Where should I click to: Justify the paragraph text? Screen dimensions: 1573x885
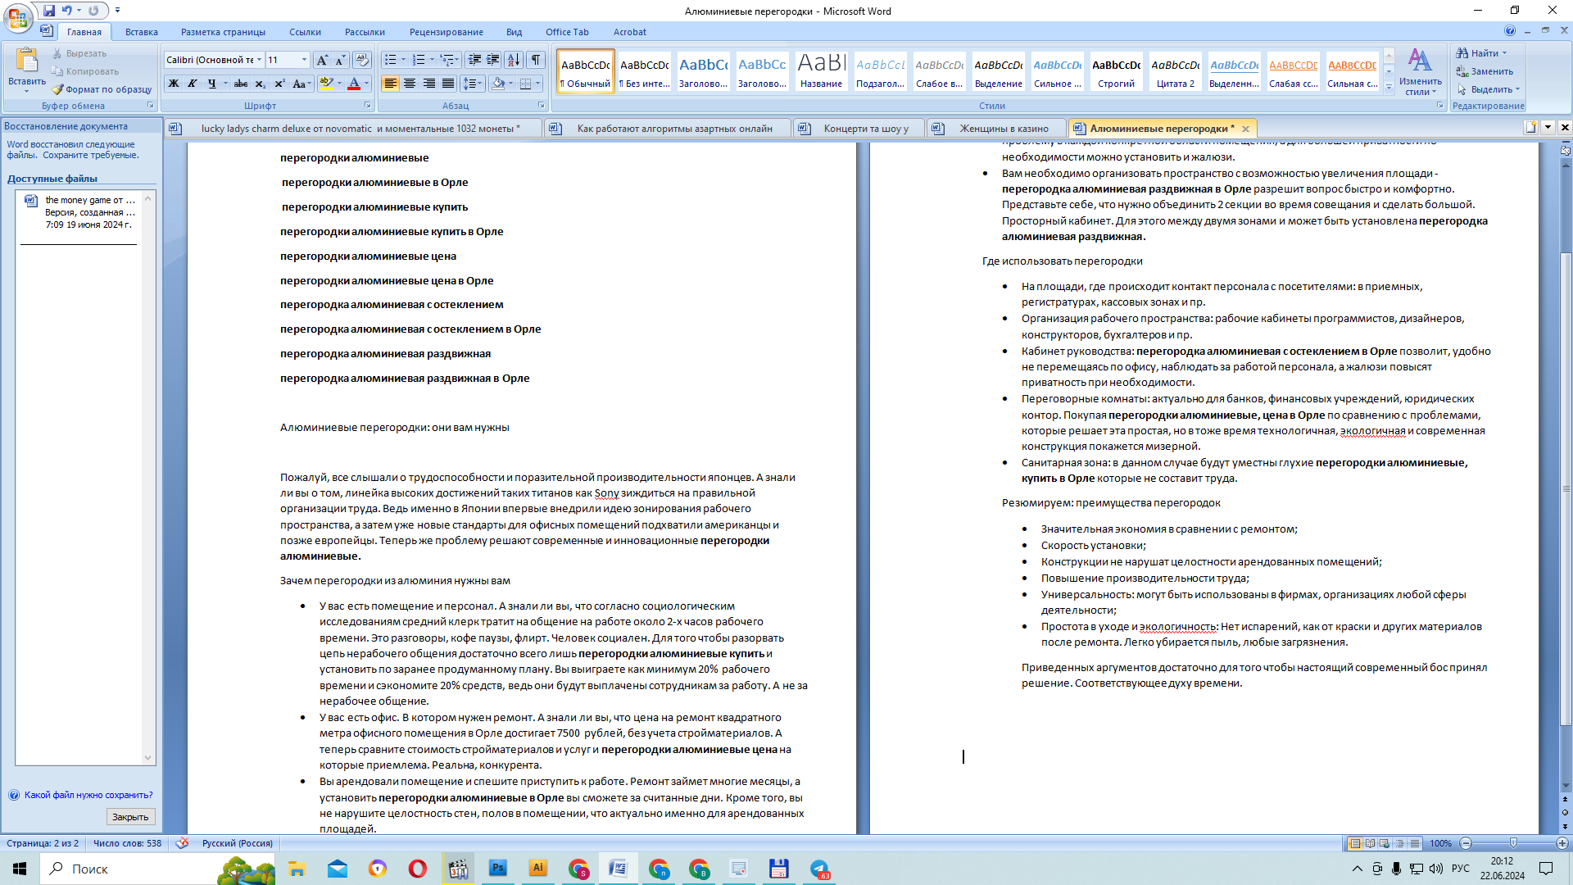[448, 84]
